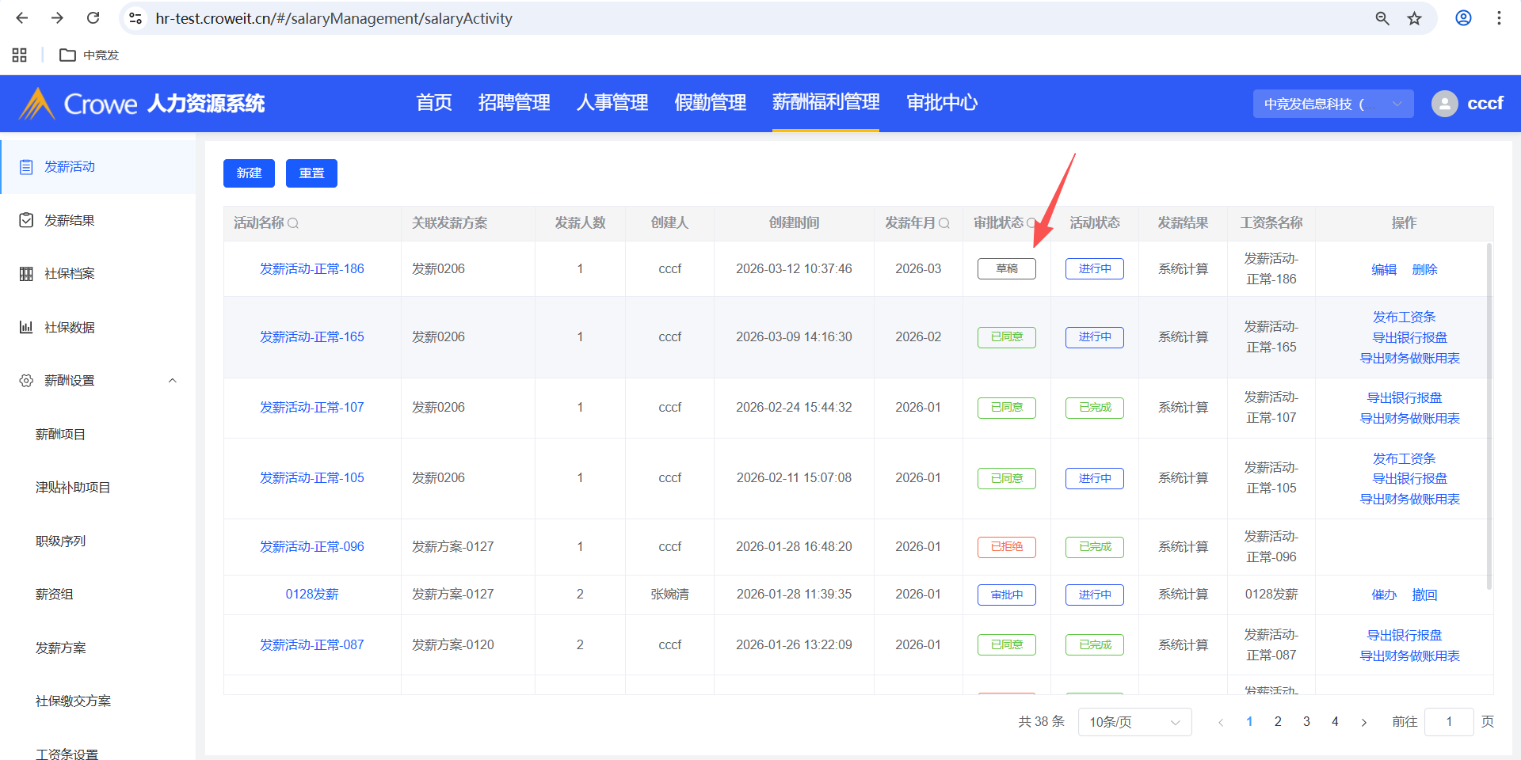Image resolution: width=1521 pixels, height=760 pixels.
Task: Click 删除 for 发薪活动-正常-186
Action: [x=1424, y=269]
